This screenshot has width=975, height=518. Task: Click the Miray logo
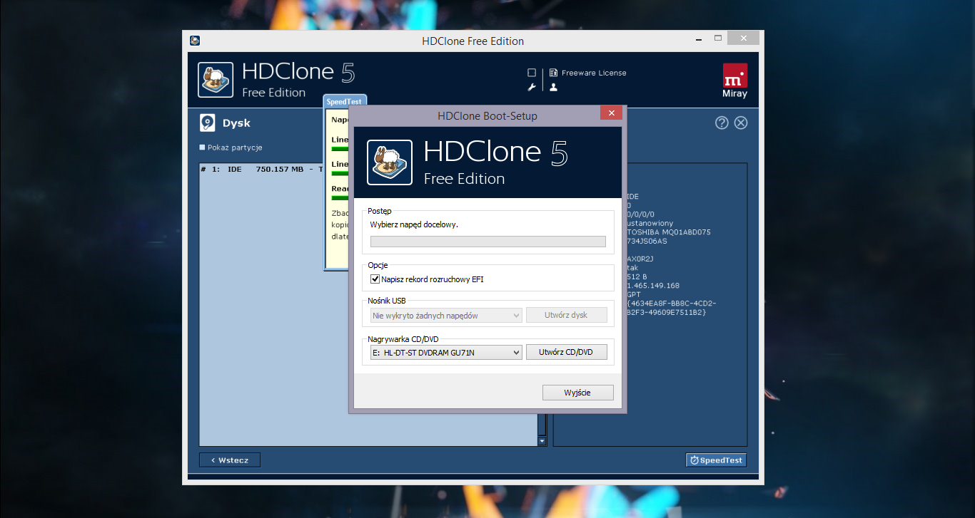[734, 80]
